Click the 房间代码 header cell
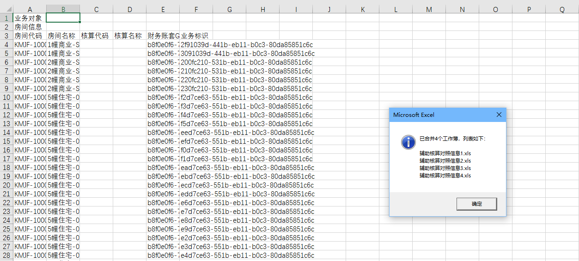The height and width of the screenshot is (261, 579). coord(30,36)
